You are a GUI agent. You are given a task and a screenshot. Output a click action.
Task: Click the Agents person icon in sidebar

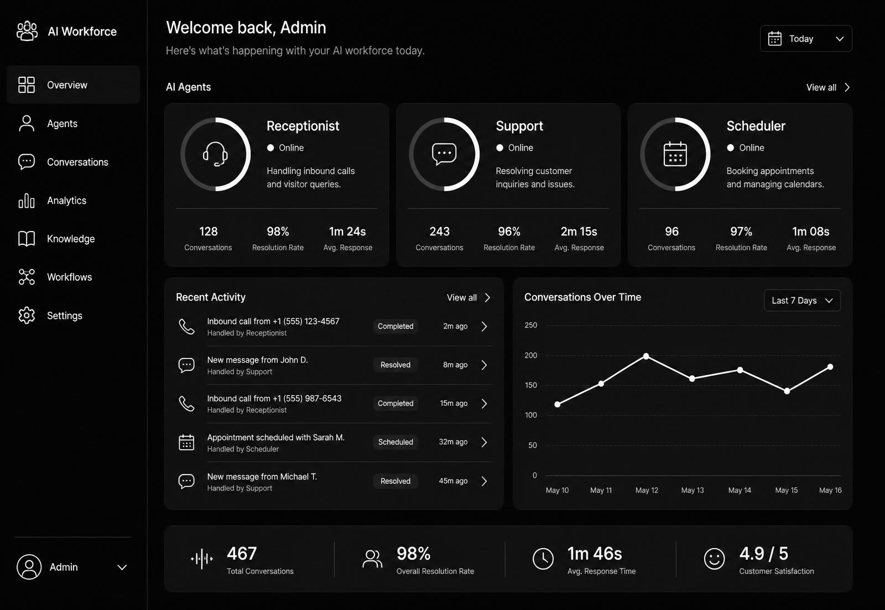(27, 123)
